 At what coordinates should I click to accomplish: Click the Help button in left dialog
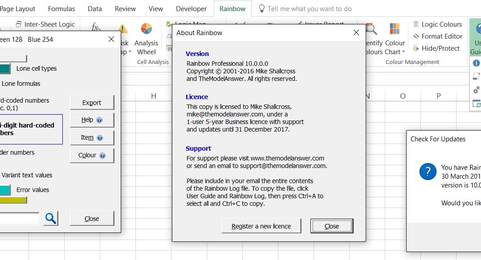(x=92, y=120)
